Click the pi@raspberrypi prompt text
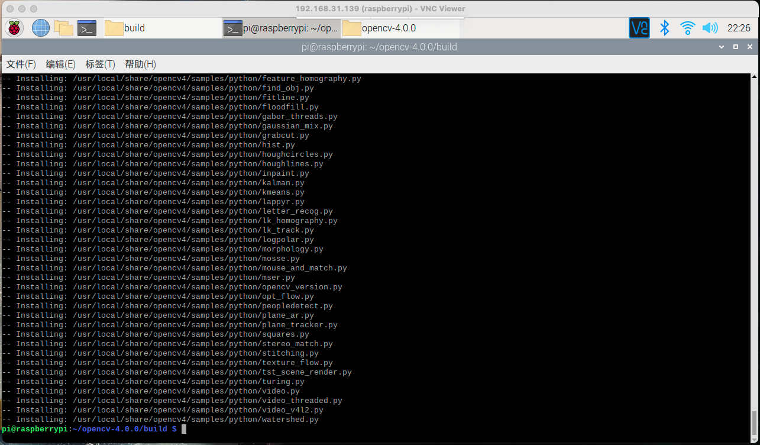The width and height of the screenshot is (760, 445). [x=35, y=429]
